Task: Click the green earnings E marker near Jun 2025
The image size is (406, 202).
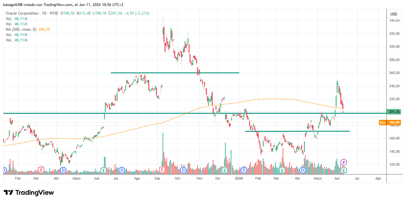Action: click(103, 170)
